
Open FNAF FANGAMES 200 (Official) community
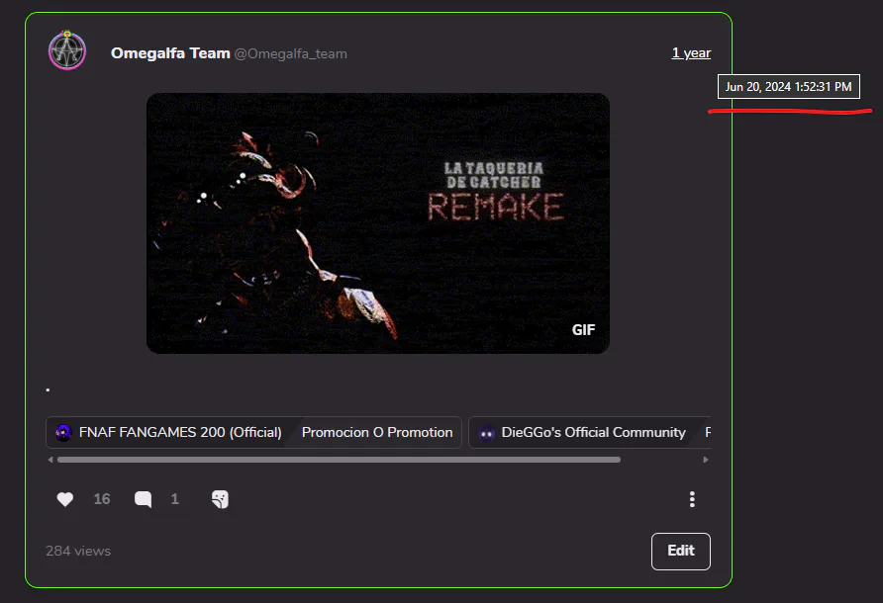click(180, 433)
